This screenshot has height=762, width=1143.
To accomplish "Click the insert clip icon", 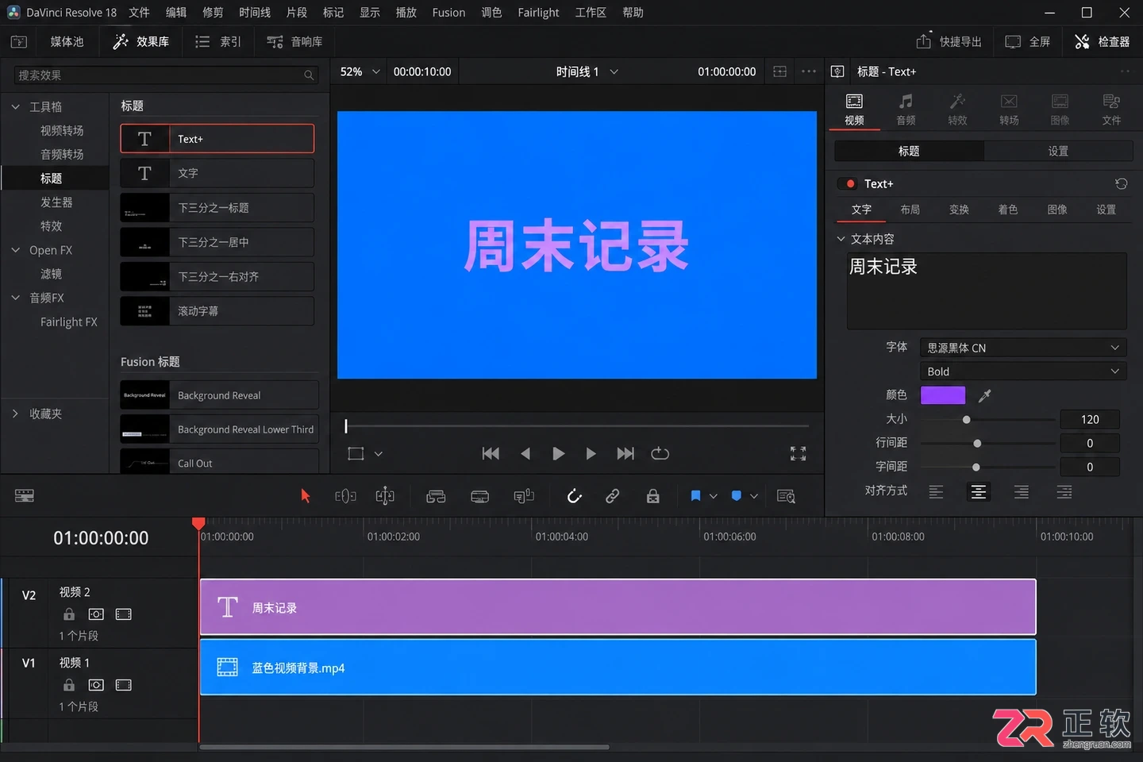I will click(436, 496).
